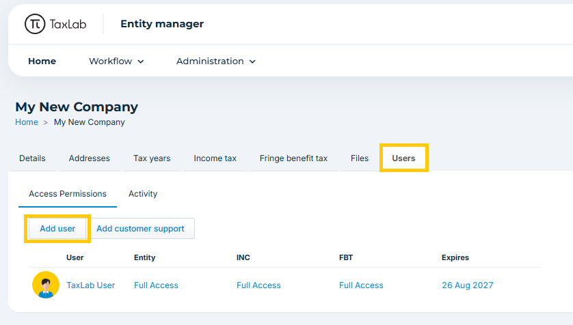
Task: Switch to the Files tab
Action: [x=360, y=158]
